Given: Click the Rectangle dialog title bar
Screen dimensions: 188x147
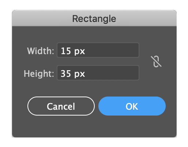Looking at the screenshot, I should (94, 18).
